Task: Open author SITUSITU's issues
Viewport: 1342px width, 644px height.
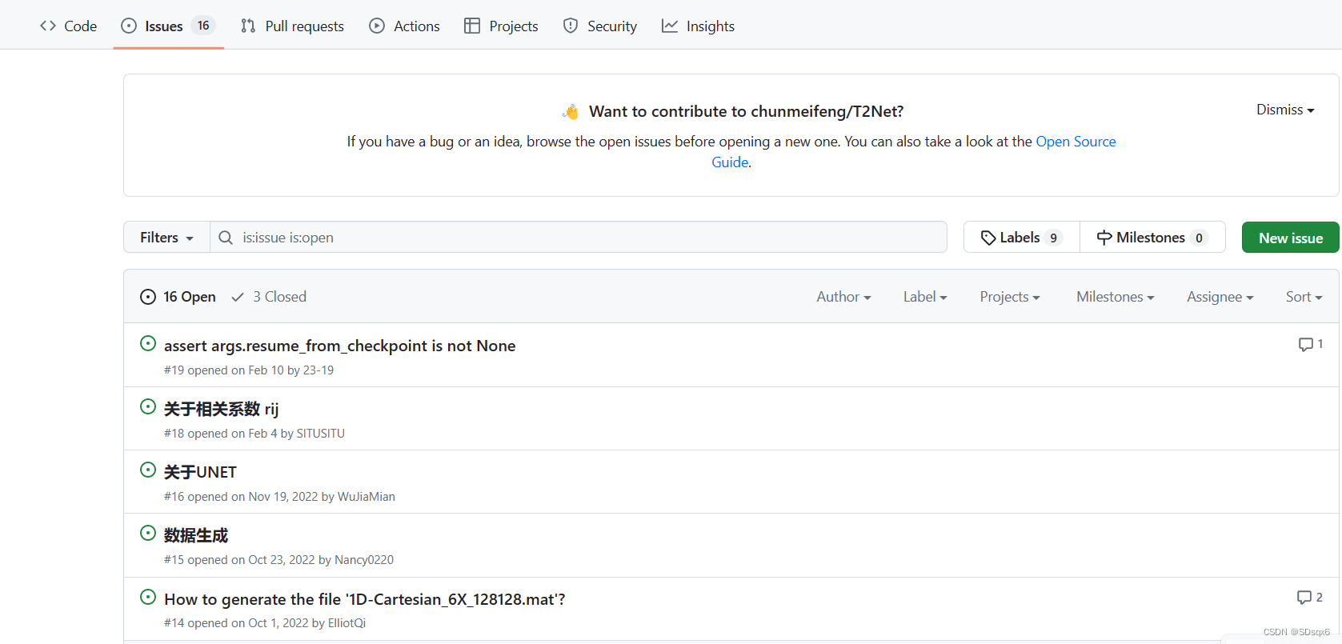Action: 321,434
